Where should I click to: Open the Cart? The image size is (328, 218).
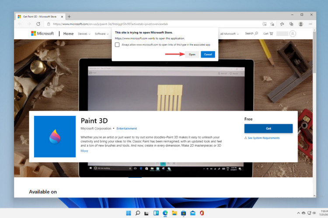(x=268, y=34)
